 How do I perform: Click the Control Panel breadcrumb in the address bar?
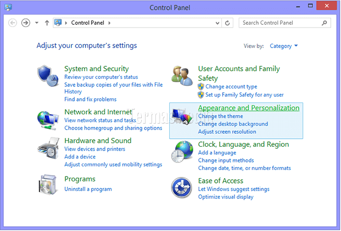click(x=88, y=23)
